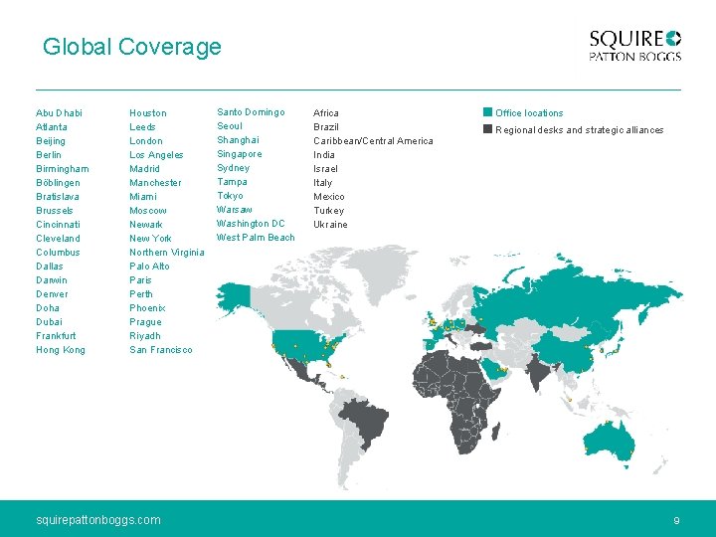Viewport: 716px width, 537px height.
Task: Select 'Los Angeles' in the office list
Action: [x=156, y=155]
